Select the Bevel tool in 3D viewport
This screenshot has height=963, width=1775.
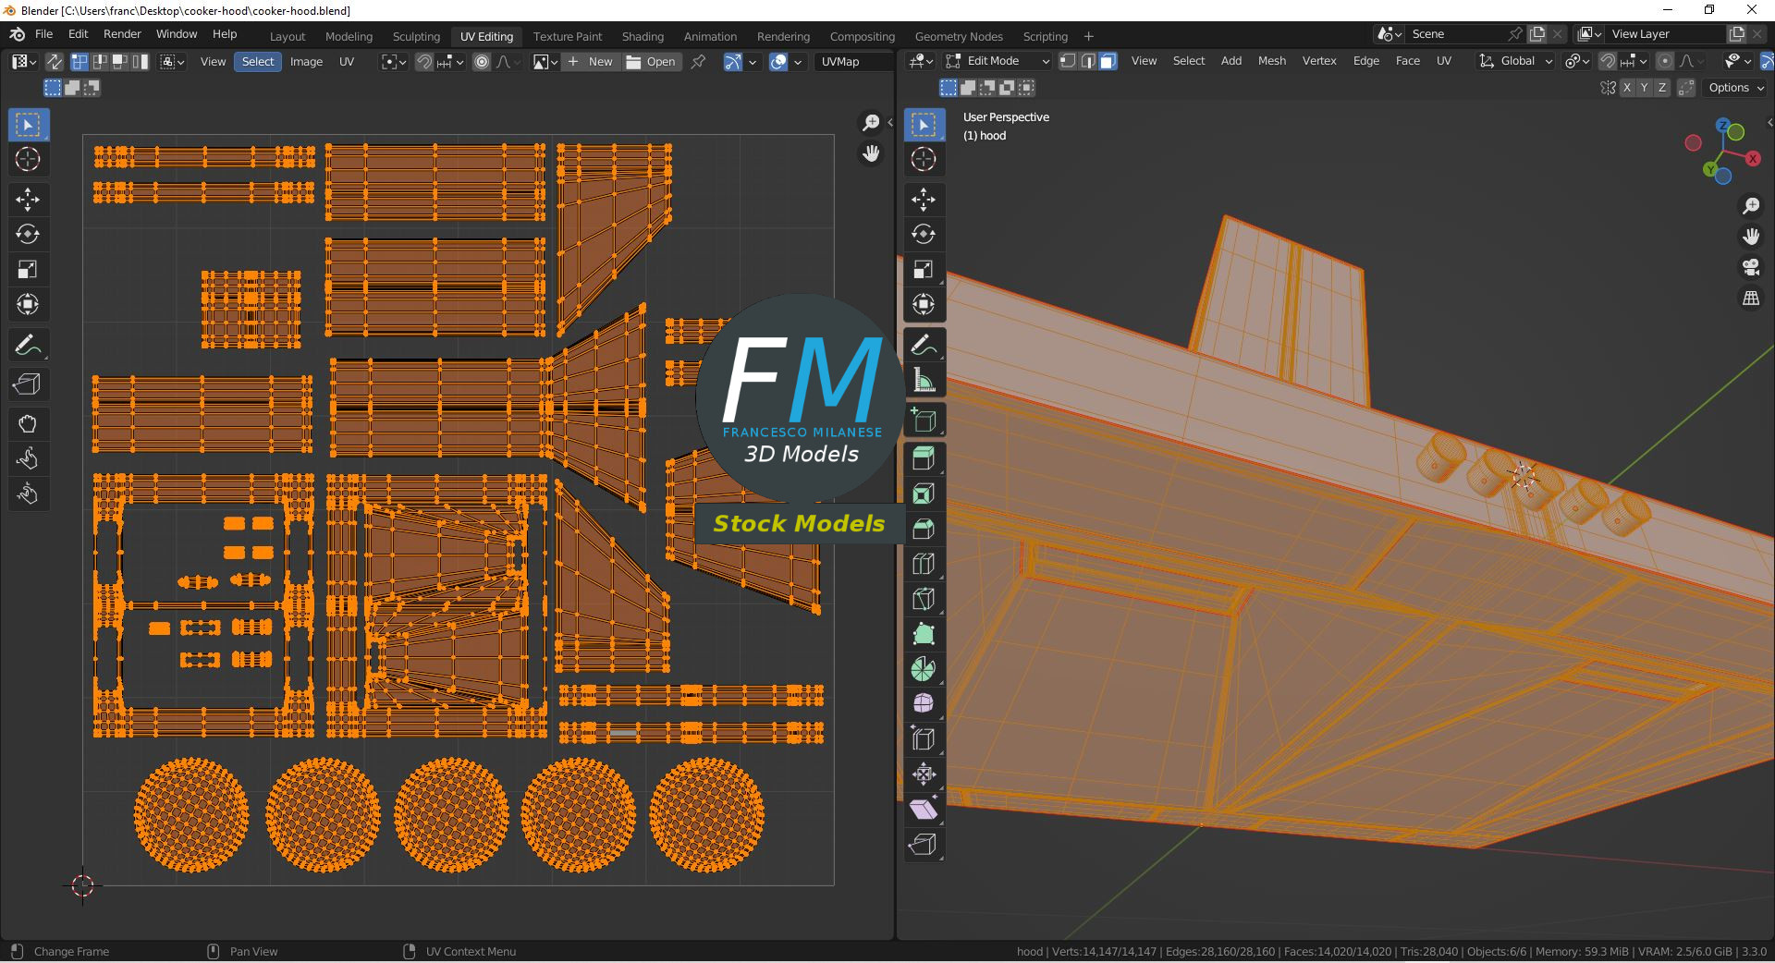coord(924,529)
